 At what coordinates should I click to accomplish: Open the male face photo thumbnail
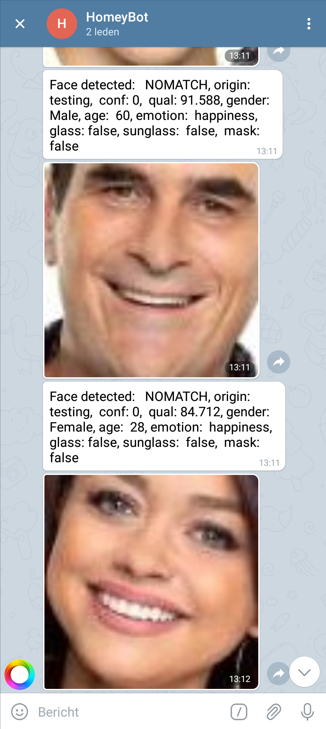[151, 270]
